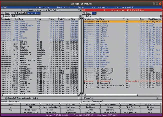Image resolution: width=163 pixels, height=117 pixels.
Task: Select the /.android directory in right panel
Action: (x=123, y=21)
